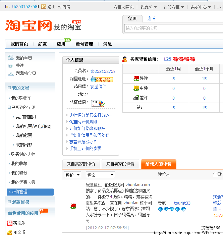The width and height of the screenshot is (223, 235).
Task: Click the 淘金币 gold coins app icon
Action: (10, 232)
